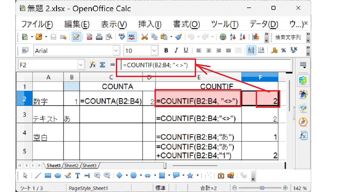The image size is (341, 192).
Task: Toggle left-to-right text direction
Action: tap(251, 50)
